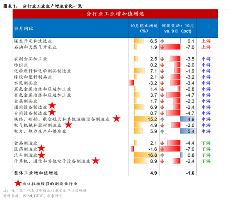This screenshot has height=200, width=231.
Task: Click the 当月同比 column header
Action: point(24,28)
